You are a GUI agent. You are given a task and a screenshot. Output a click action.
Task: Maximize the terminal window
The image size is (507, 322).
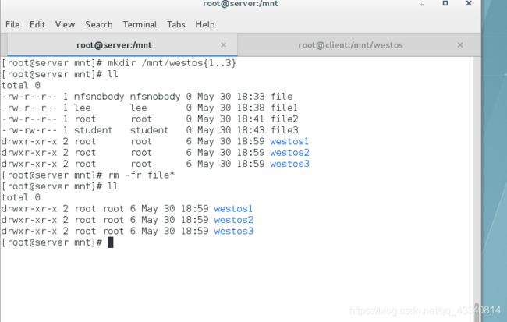(445, 3)
